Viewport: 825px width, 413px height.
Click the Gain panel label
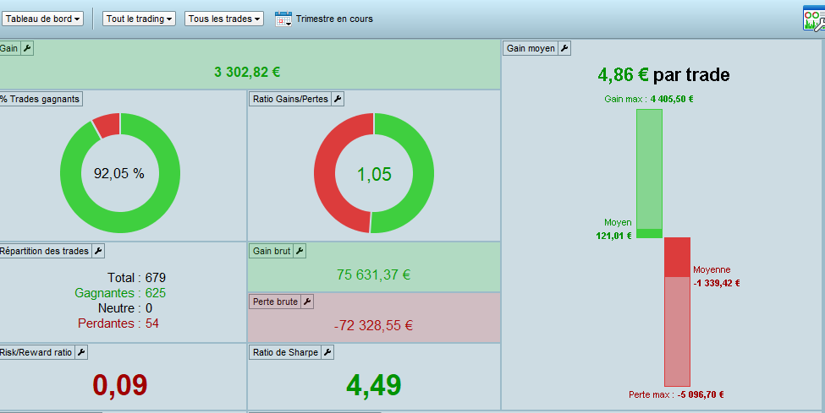pos(9,48)
